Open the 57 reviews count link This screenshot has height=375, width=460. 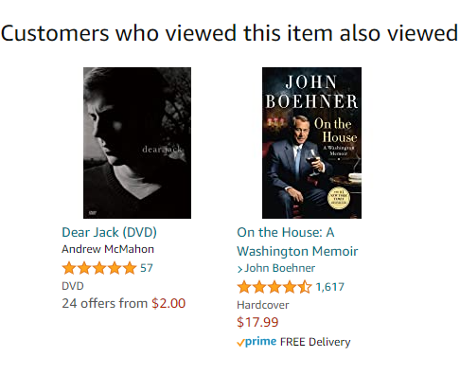coord(147,268)
